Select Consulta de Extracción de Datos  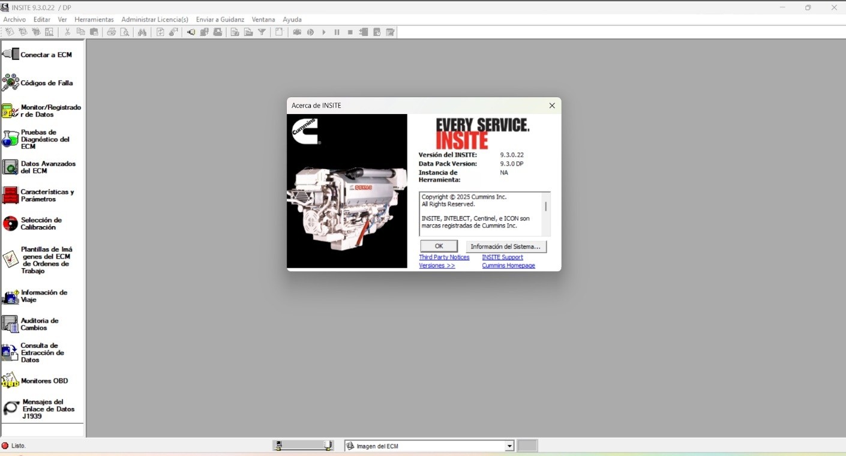coord(34,353)
